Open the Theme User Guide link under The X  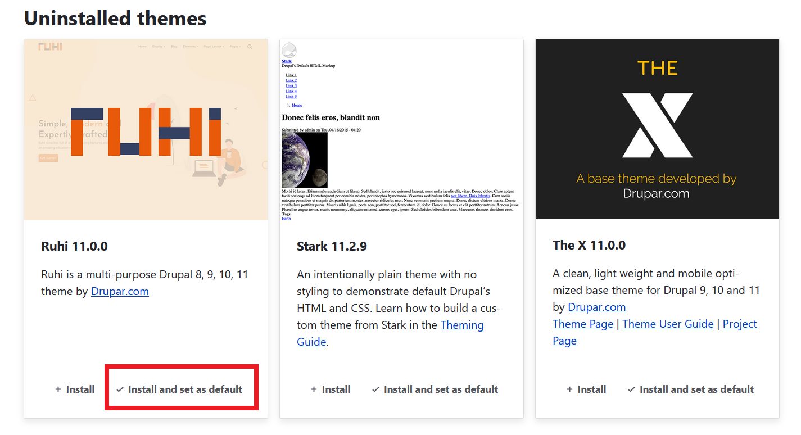point(668,324)
